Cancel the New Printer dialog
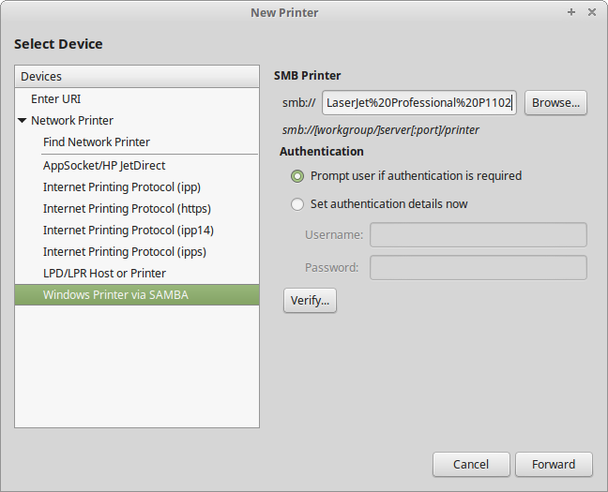Image resolution: width=608 pixels, height=492 pixels. 471,464
